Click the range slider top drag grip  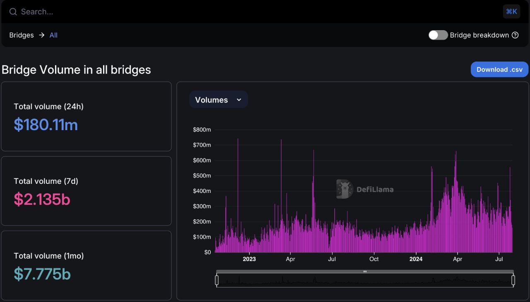365,271
